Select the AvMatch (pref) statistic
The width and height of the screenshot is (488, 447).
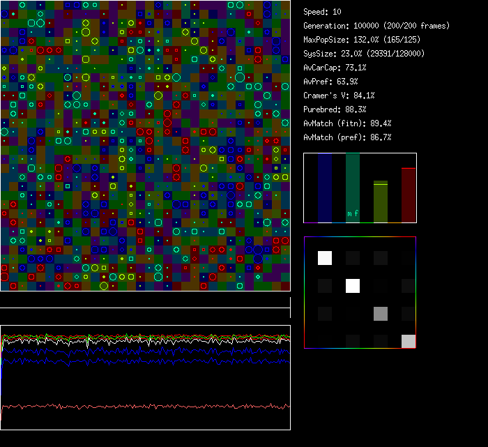click(x=347, y=137)
